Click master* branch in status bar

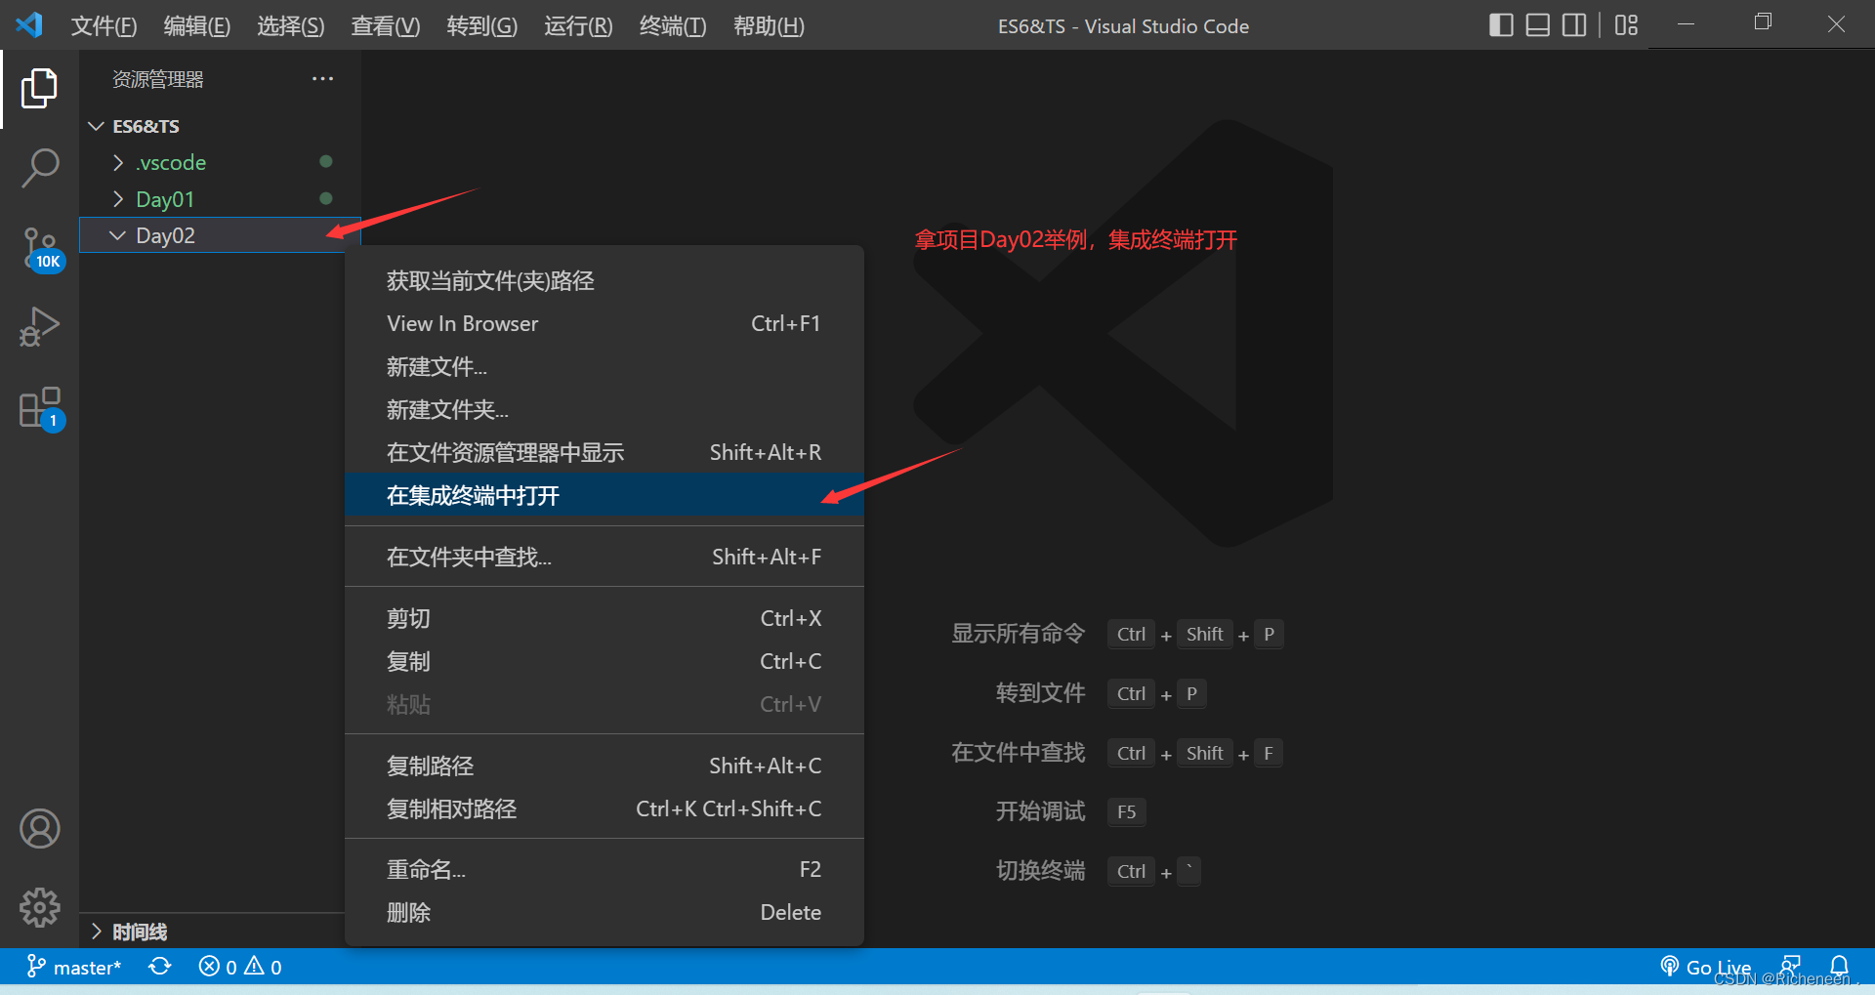pos(74,967)
